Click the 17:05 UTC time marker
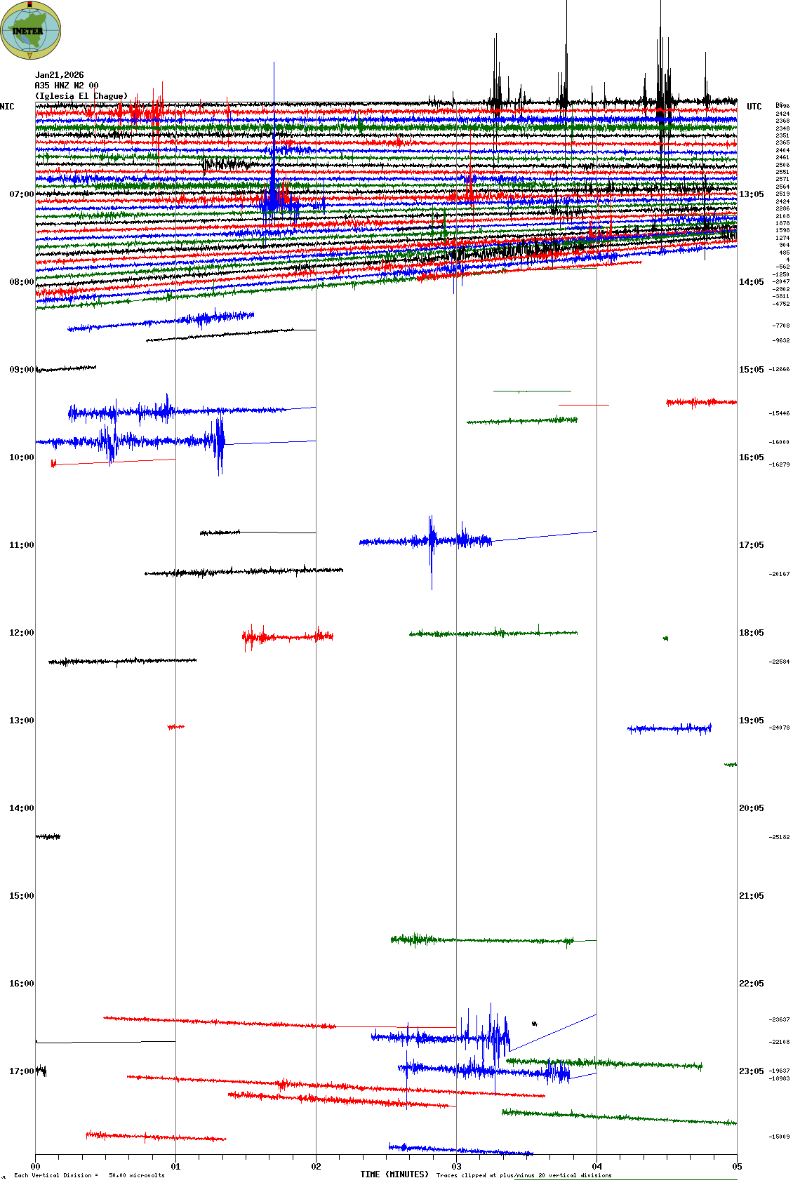Image resolution: width=793 pixels, height=1185 pixels. coord(751,545)
